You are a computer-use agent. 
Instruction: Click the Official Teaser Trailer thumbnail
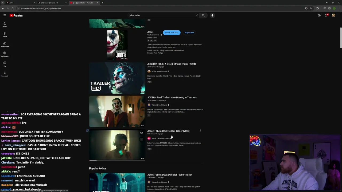pos(117,182)
